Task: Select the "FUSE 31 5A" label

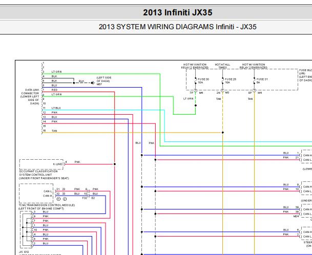Action: click(262, 81)
